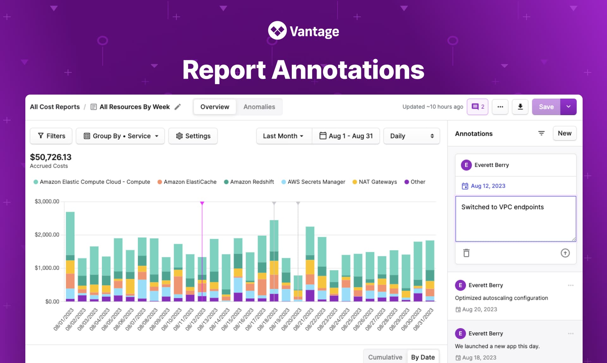The width and height of the screenshot is (607, 363).
Task: Download the cost report
Action: coord(520,107)
